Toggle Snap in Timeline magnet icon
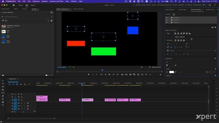Image resolution: width=219 pixels, height=123 pixels. [x=13, y=84]
